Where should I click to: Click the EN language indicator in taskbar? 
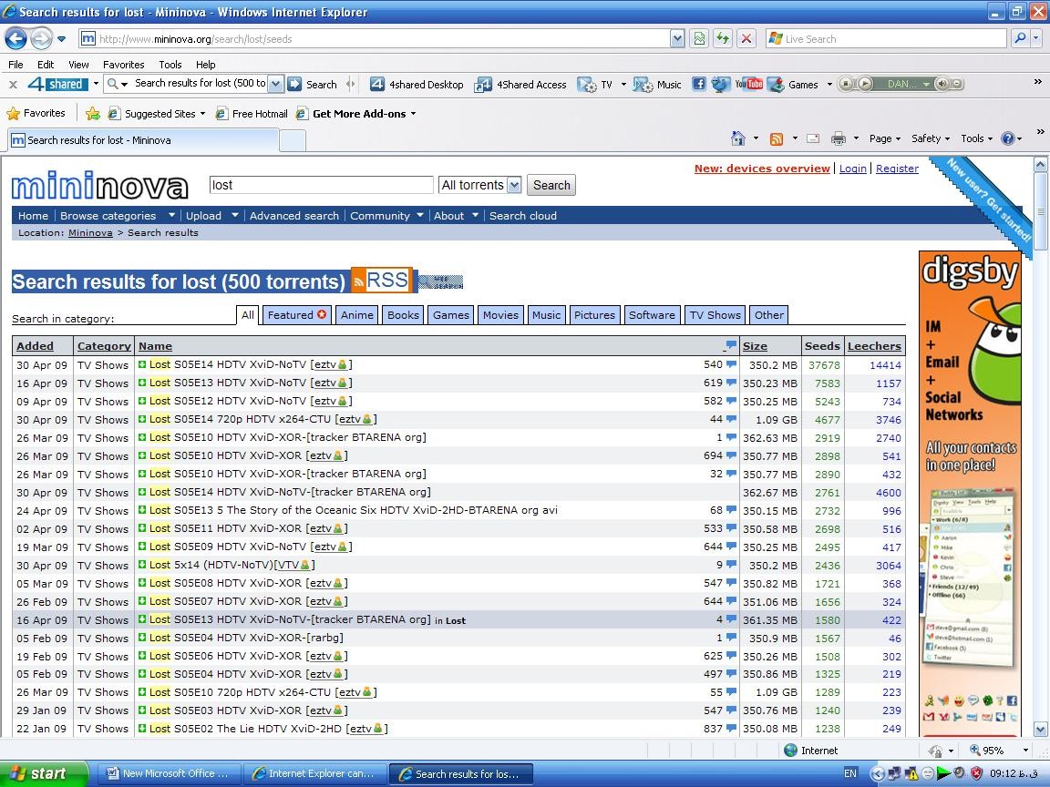(x=849, y=773)
